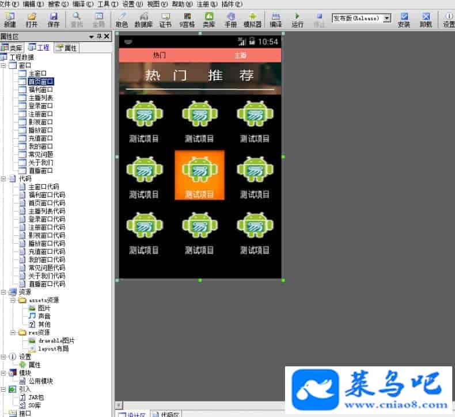Image resolution: width=455 pixels, height=417 pixels.
Task: Switch to the 类库 panel tab
Action: coord(12,48)
